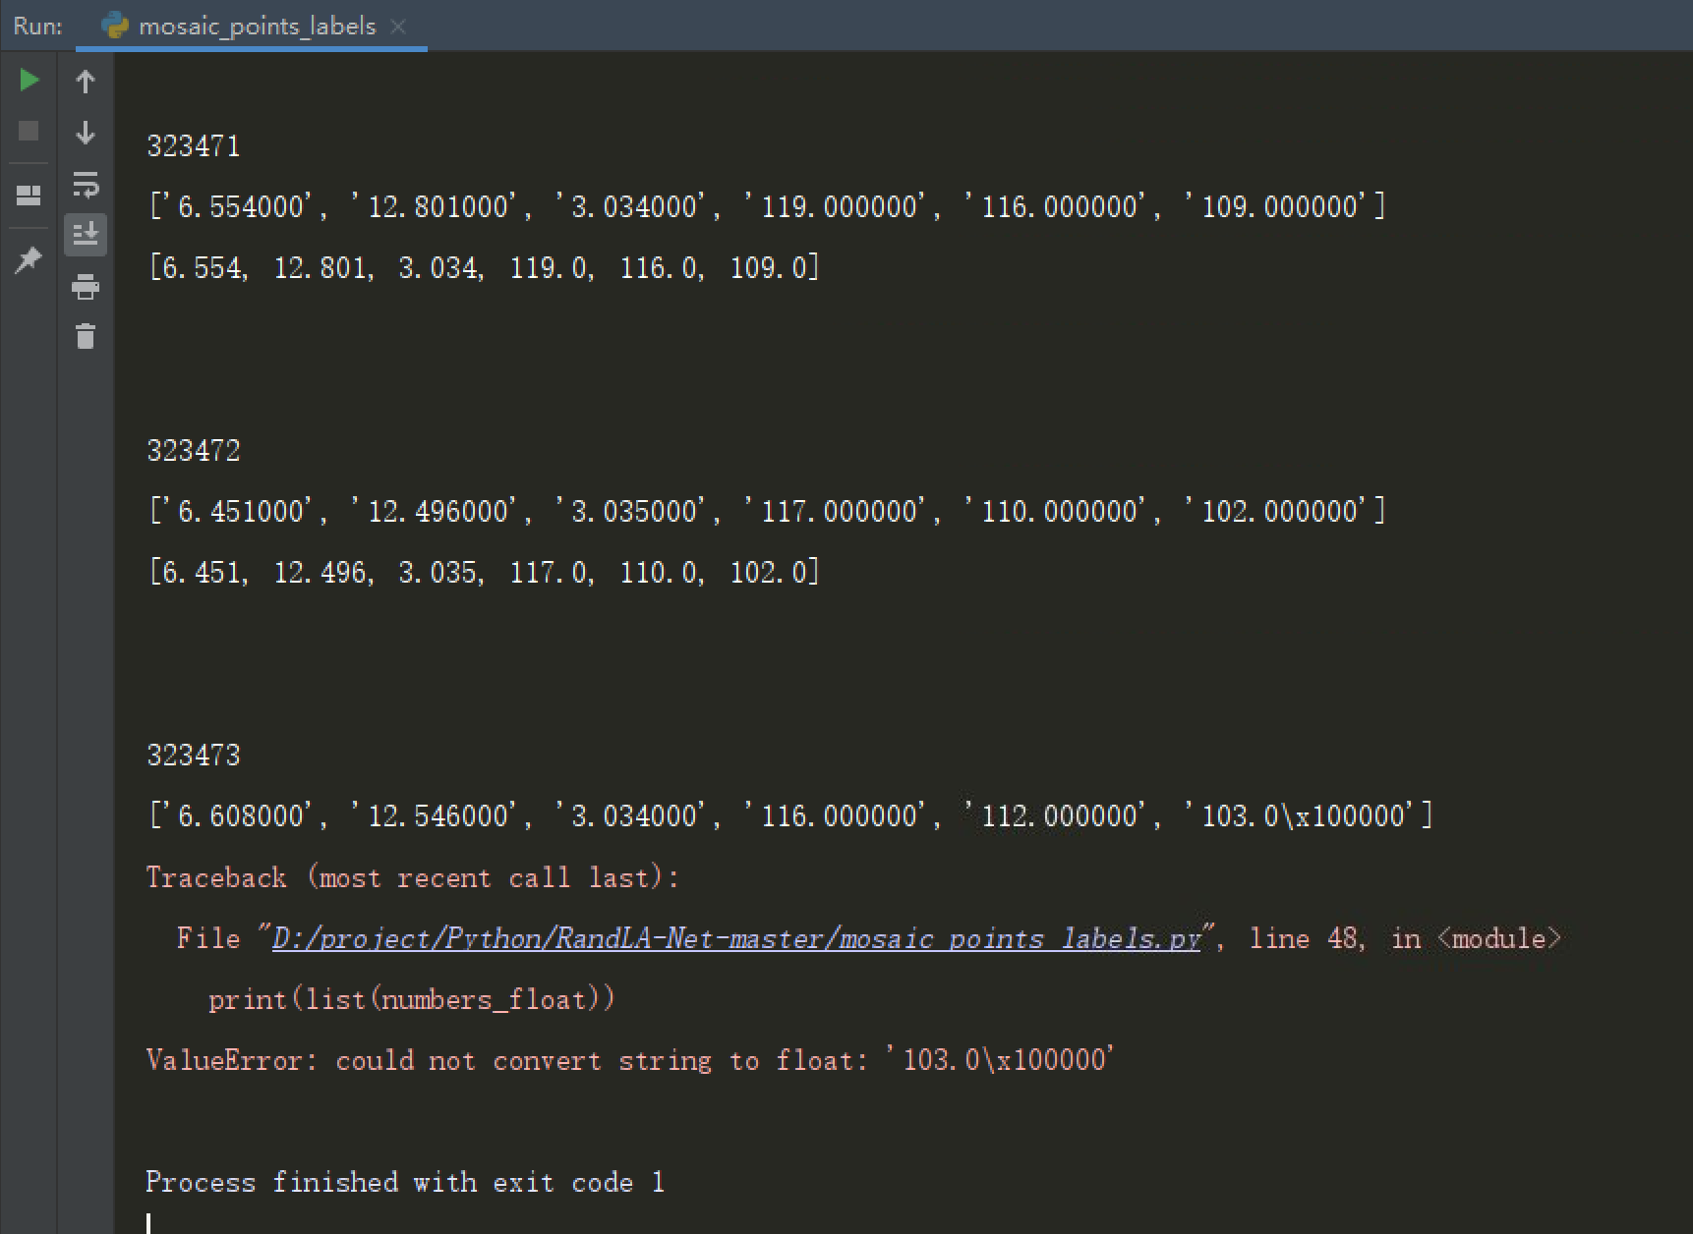Stop the running process
The width and height of the screenshot is (1693, 1234).
(29, 131)
